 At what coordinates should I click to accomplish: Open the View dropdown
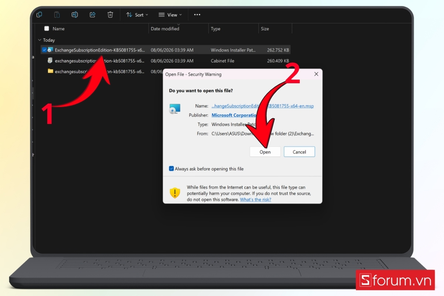point(170,15)
